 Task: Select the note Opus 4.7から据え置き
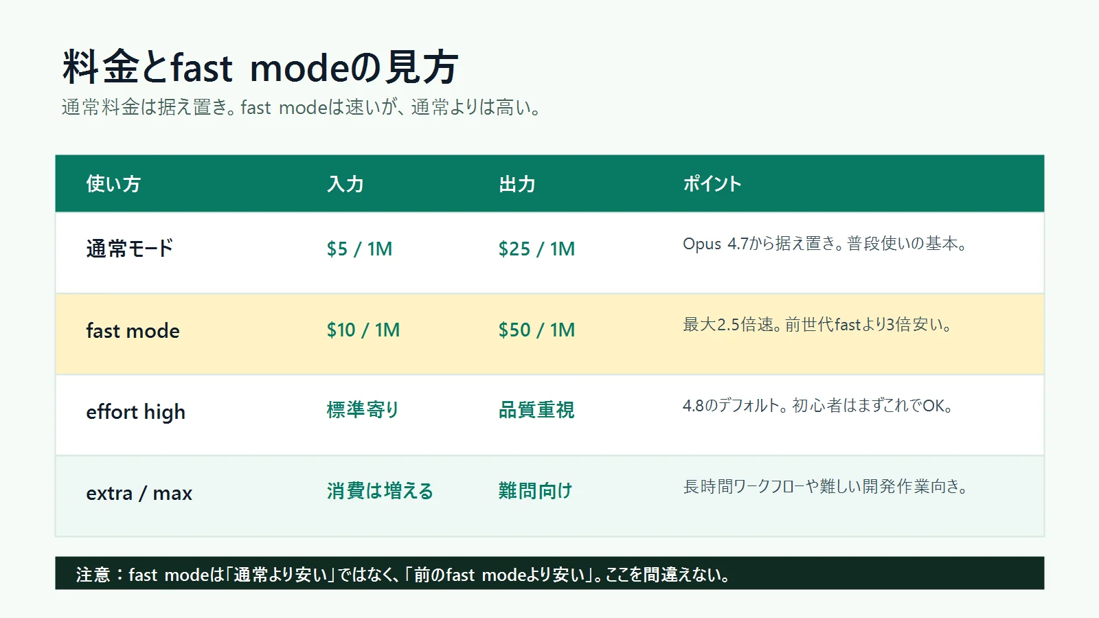(826, 244)
